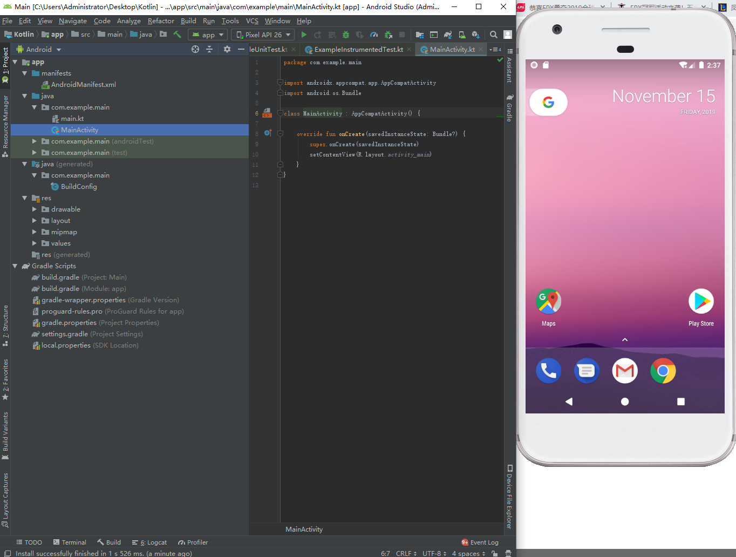Expand the layout folder
Screen dimensions: 736x557
pos(34,220)
